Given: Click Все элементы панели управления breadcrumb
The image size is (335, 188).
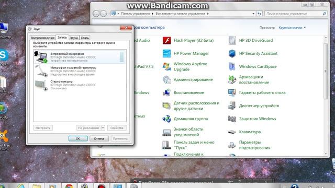Looking at the screenshot, I should (180, 14).
